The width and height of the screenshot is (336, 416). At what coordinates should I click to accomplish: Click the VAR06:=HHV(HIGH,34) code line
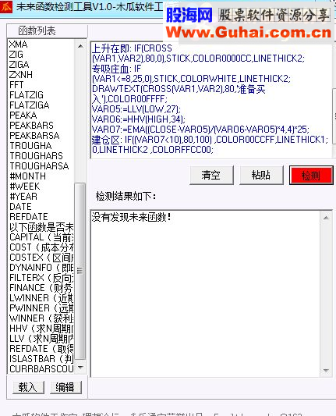pos(139,119)
